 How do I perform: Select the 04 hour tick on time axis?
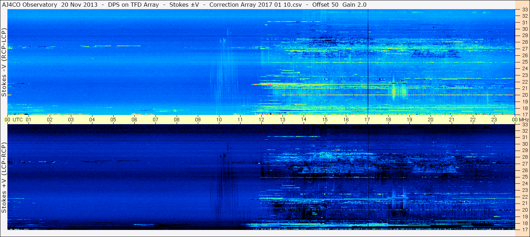coord(92,120)
